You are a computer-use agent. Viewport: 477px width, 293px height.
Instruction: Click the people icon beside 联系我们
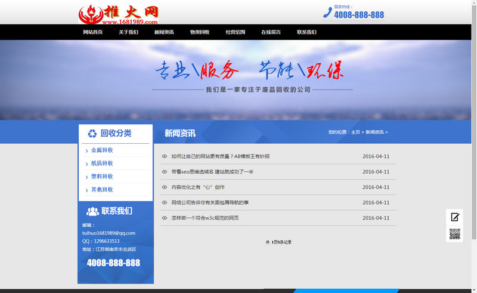92,211
